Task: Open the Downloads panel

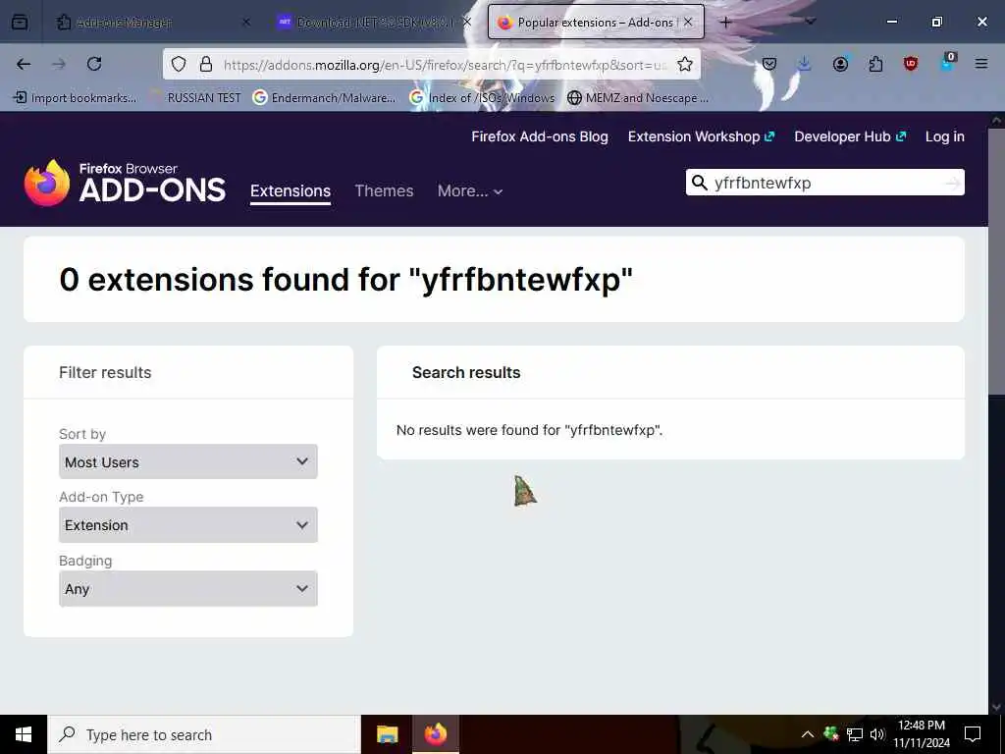Action: point(805,64)
